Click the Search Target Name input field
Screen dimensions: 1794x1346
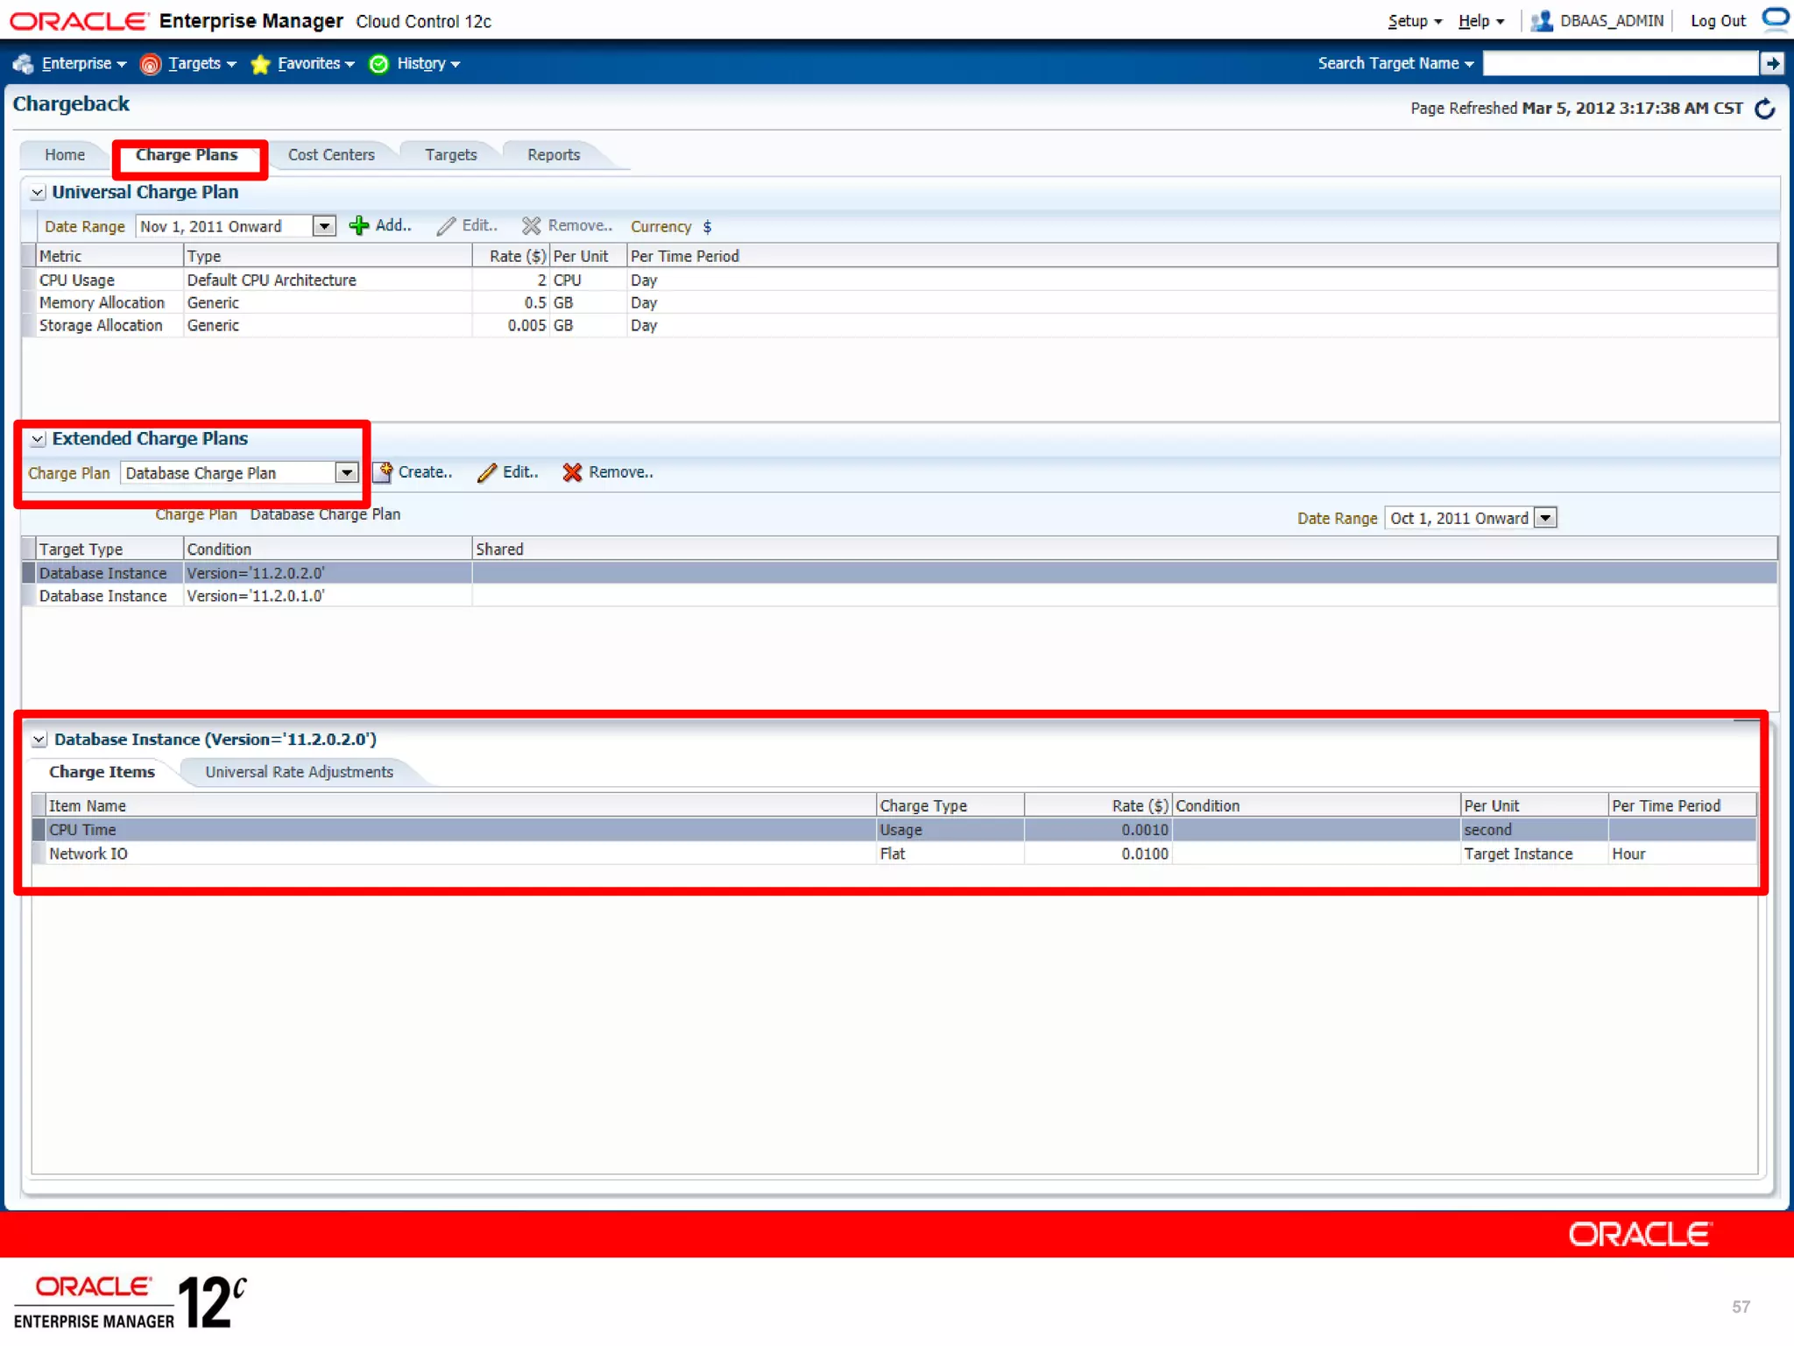coord(1619,63)
